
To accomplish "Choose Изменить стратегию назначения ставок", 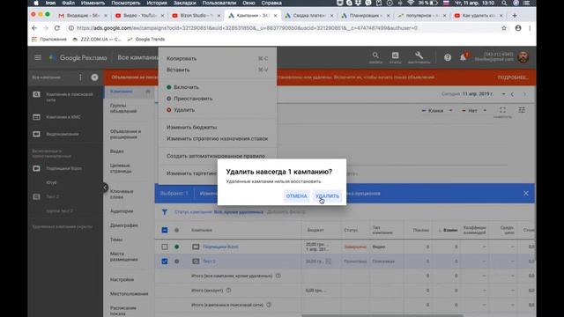I will click(x=218, y=139).
